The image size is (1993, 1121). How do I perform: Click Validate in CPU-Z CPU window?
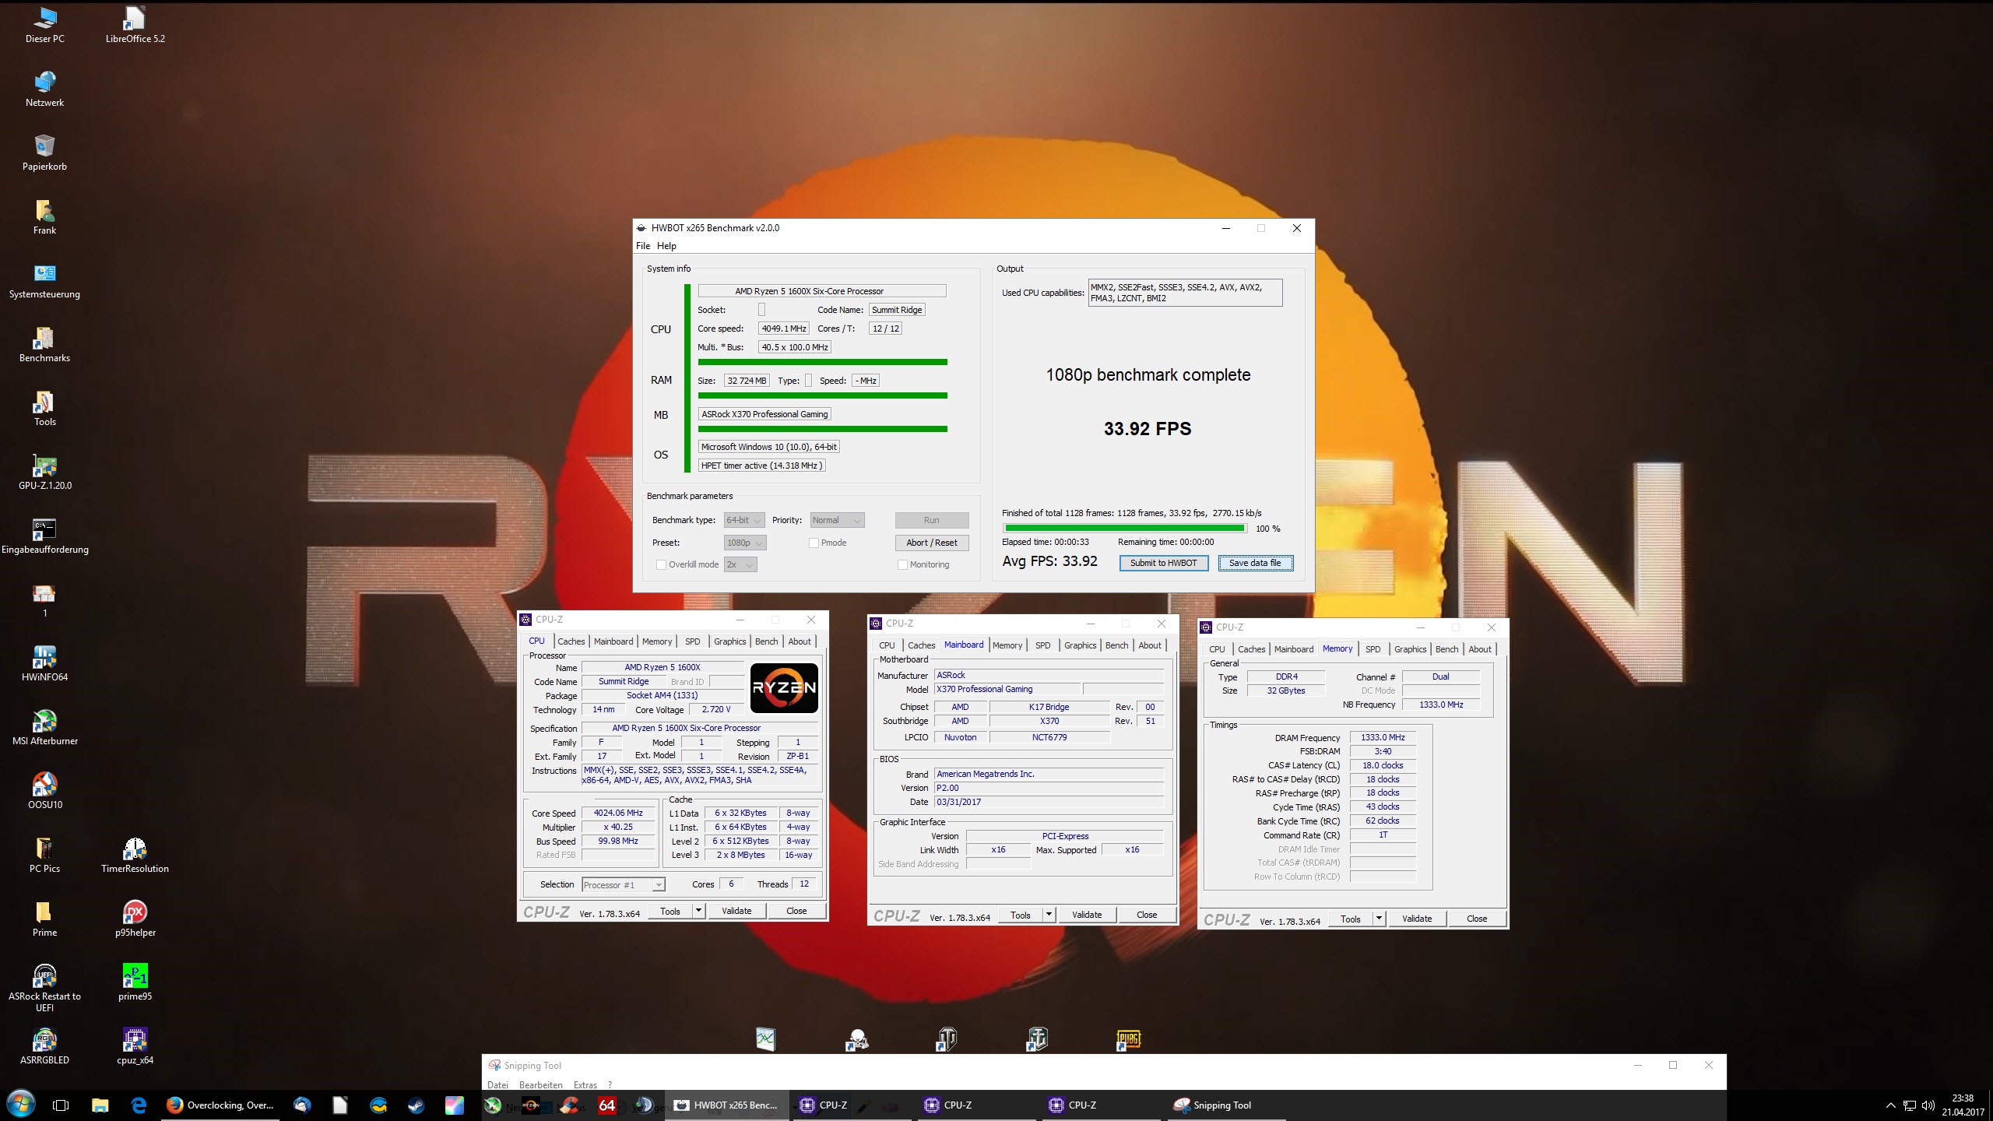point(736,911)
